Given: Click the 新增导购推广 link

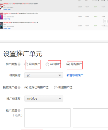Looking at the screenshot, I should (75, 75).
